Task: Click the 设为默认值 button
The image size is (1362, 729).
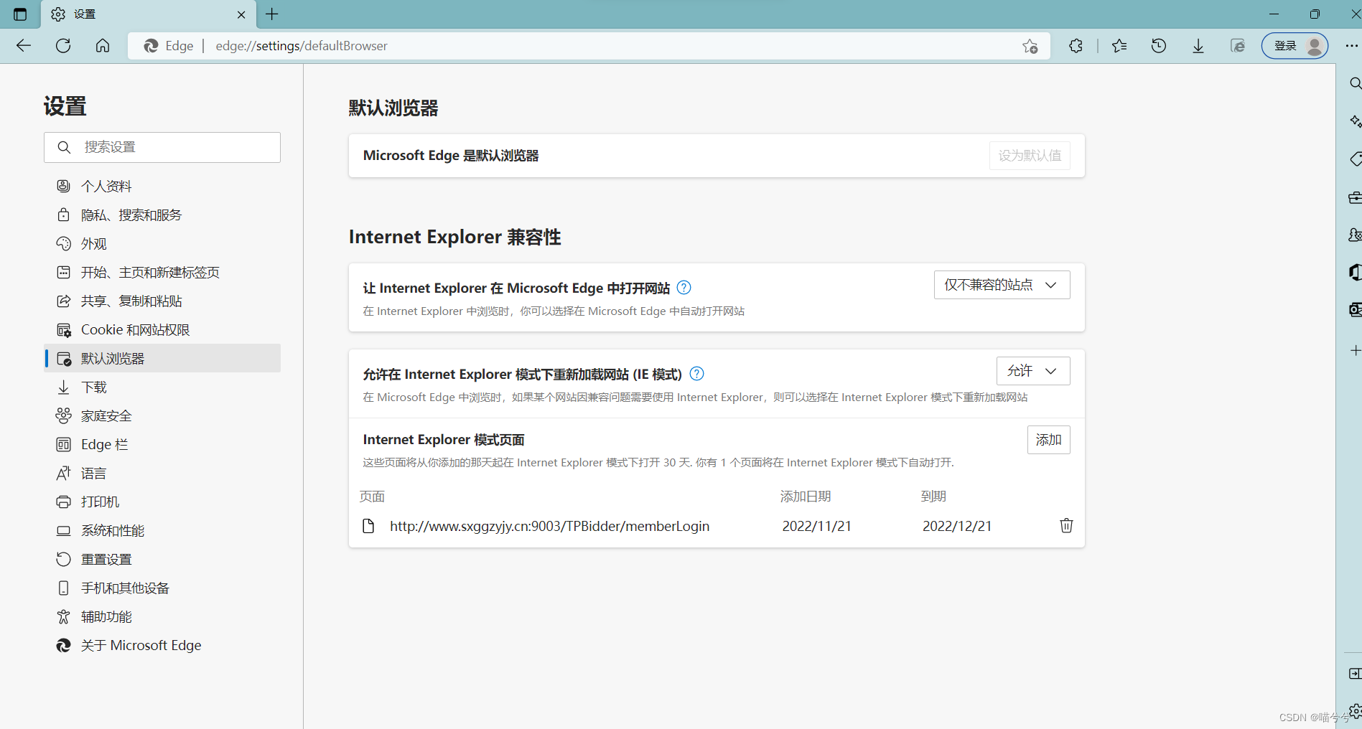Action: (1030, 156)
